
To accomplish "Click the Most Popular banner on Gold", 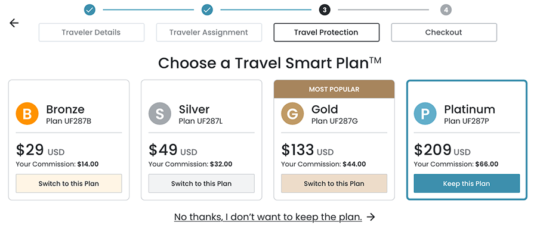I will 334,89.
